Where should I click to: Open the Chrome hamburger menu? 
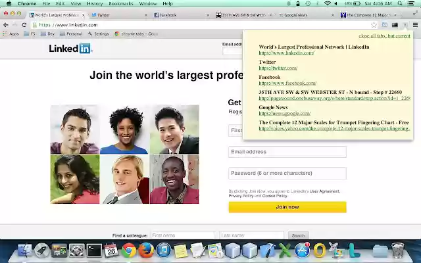click(415, 25)
